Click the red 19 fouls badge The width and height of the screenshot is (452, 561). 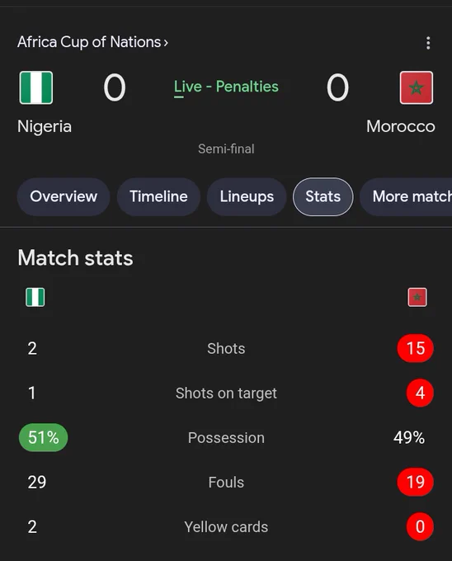[416, 482]
